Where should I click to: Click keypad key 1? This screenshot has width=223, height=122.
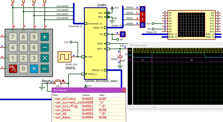13,58
